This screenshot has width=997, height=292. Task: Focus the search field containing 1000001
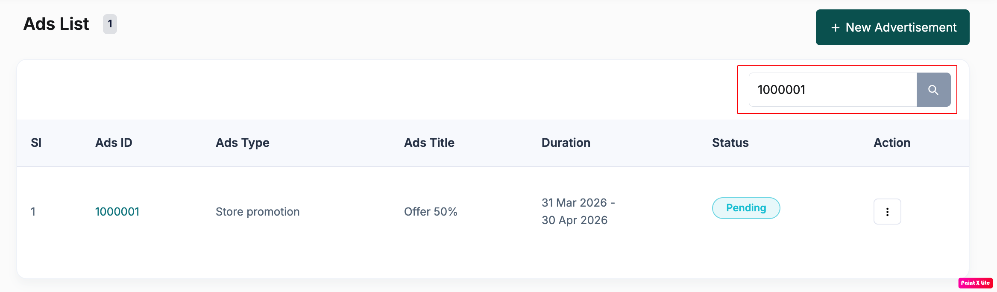click(833, 90)
